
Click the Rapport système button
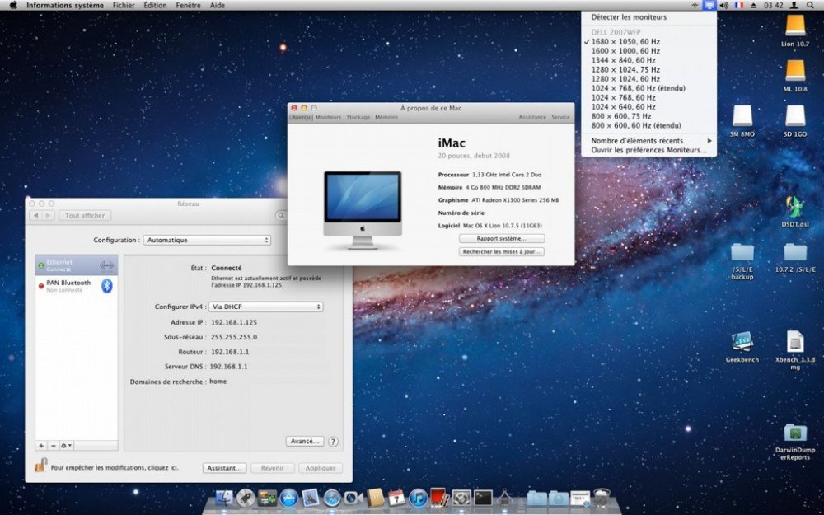501,238
